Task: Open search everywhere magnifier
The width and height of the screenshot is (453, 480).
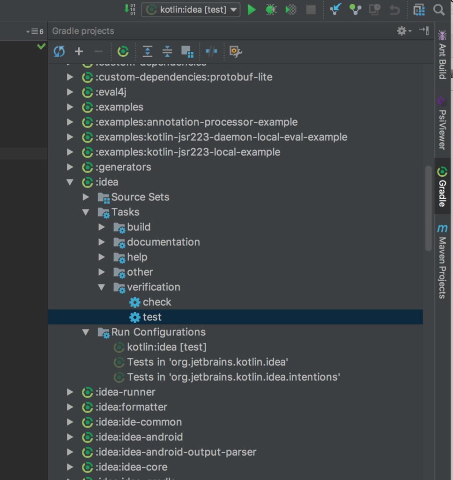Action: (438, 9)
